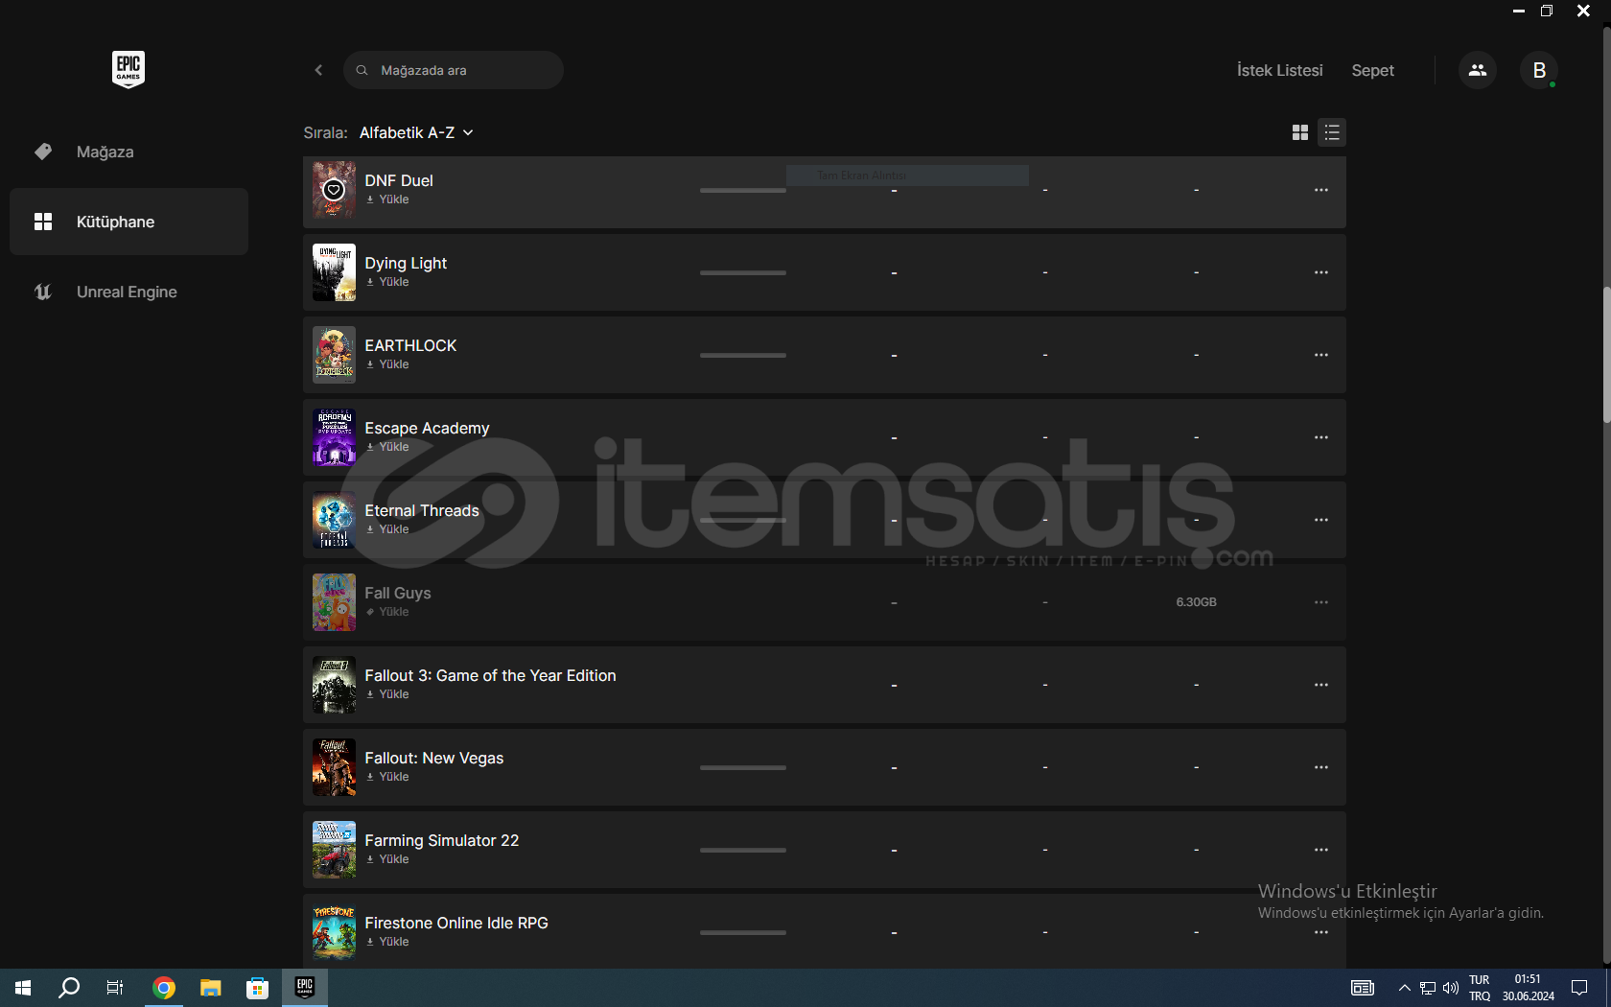Switch library to list view
Image resolution: width=1611 pixels, height=1007 pixels.
point(1332,132)
